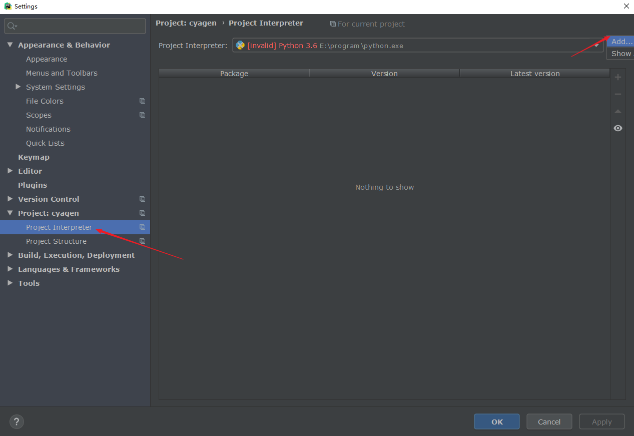Expand the Editor section
This screenshot has height=436, width=634.
click(10, 171)
